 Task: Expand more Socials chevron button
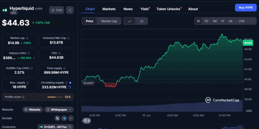71,118
